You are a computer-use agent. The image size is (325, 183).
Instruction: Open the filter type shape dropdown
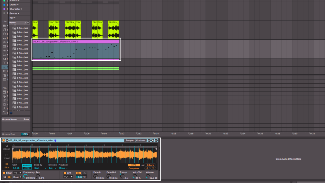click(x=17, y=173)
